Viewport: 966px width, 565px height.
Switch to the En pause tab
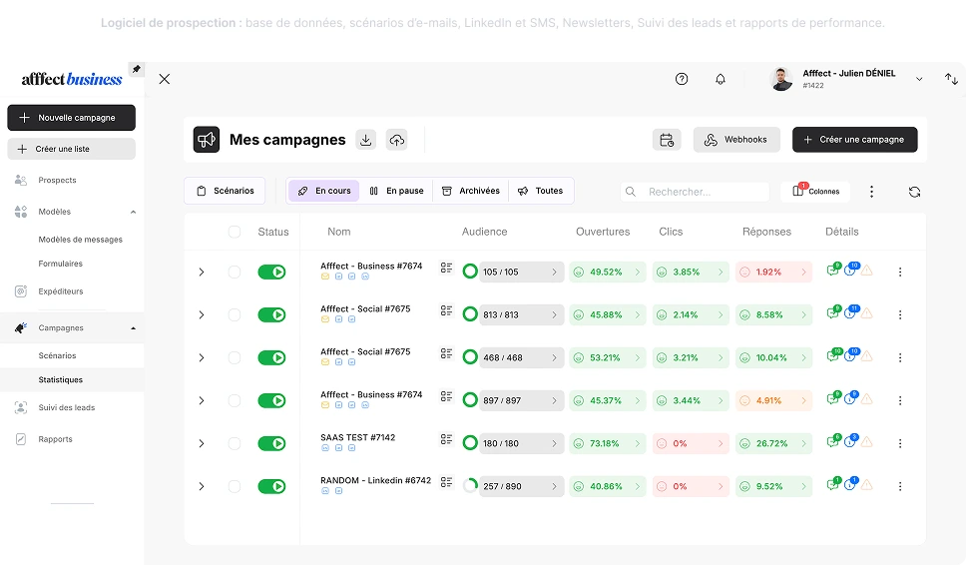coord(397,191)
